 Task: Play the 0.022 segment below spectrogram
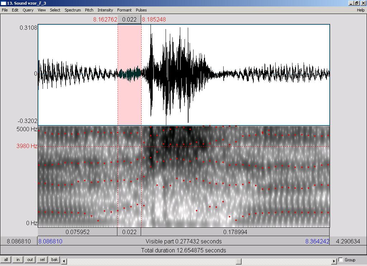click(x=129, y=232)
